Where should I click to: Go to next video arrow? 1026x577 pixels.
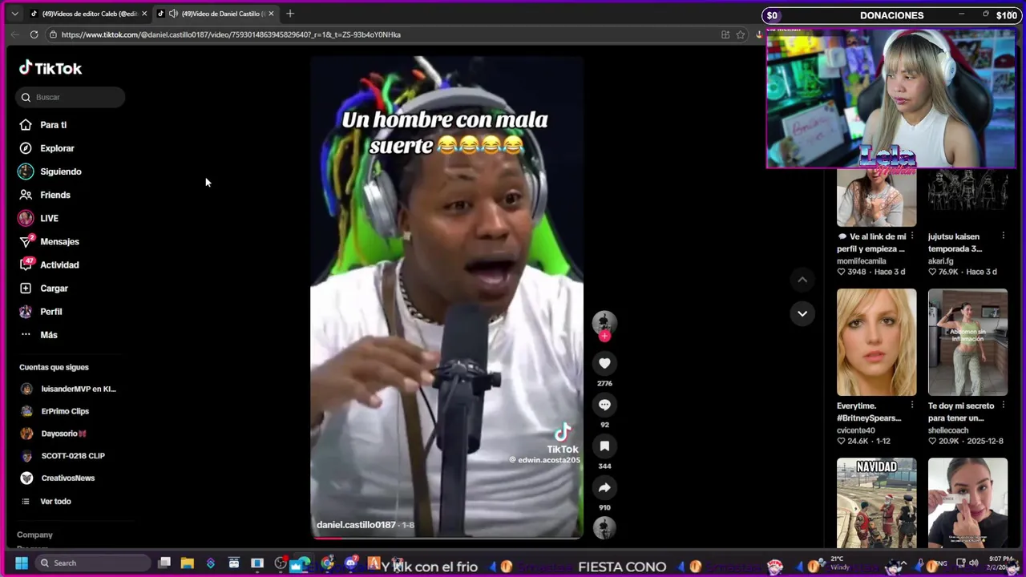(802, 313)
